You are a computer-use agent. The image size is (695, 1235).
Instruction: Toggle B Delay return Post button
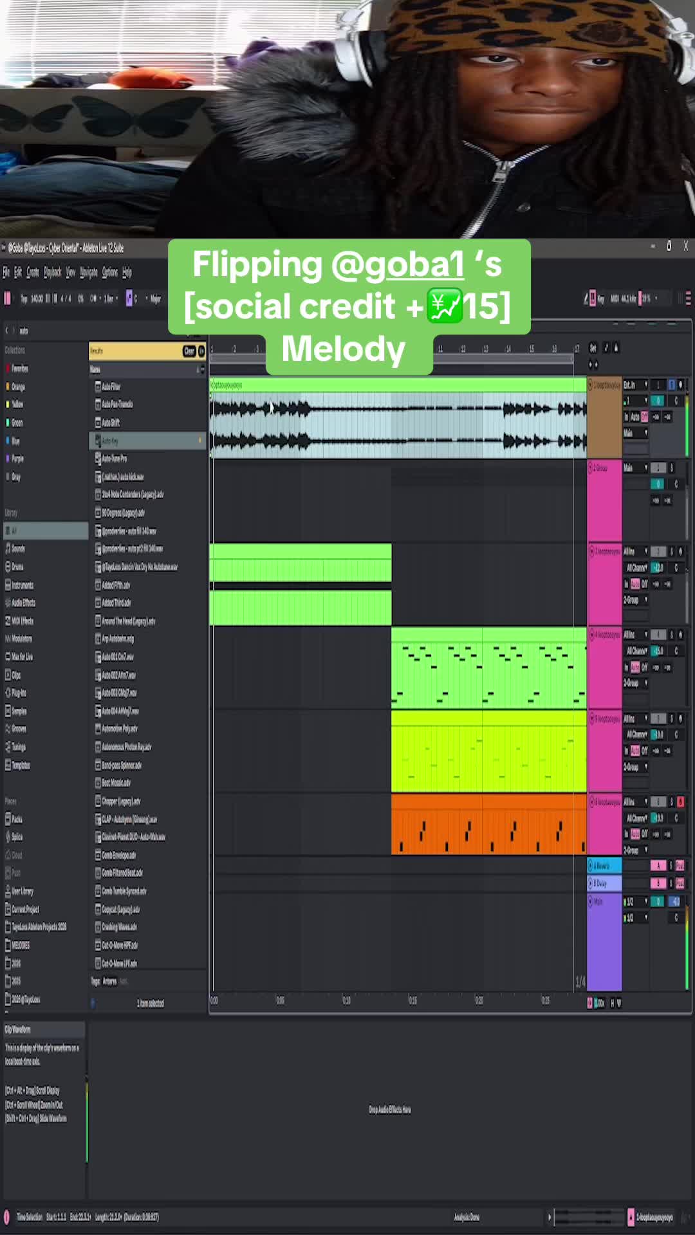680,884
